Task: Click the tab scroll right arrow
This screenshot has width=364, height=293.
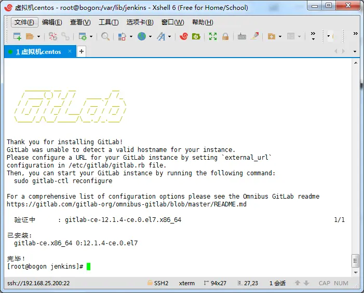Action: [x=343, y=51]
